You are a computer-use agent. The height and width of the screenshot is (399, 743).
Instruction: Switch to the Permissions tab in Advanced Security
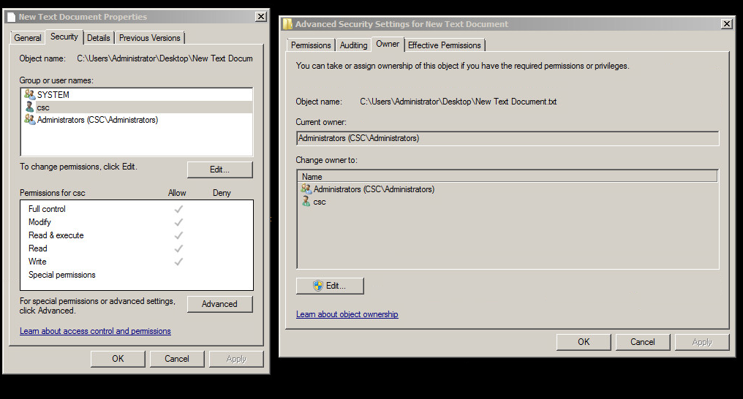point(311,45)
